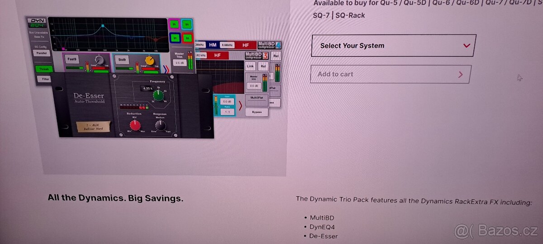Screen dimensions: 543x244
Task: Toggle the cyan-bordered In button
Action: 187,24
